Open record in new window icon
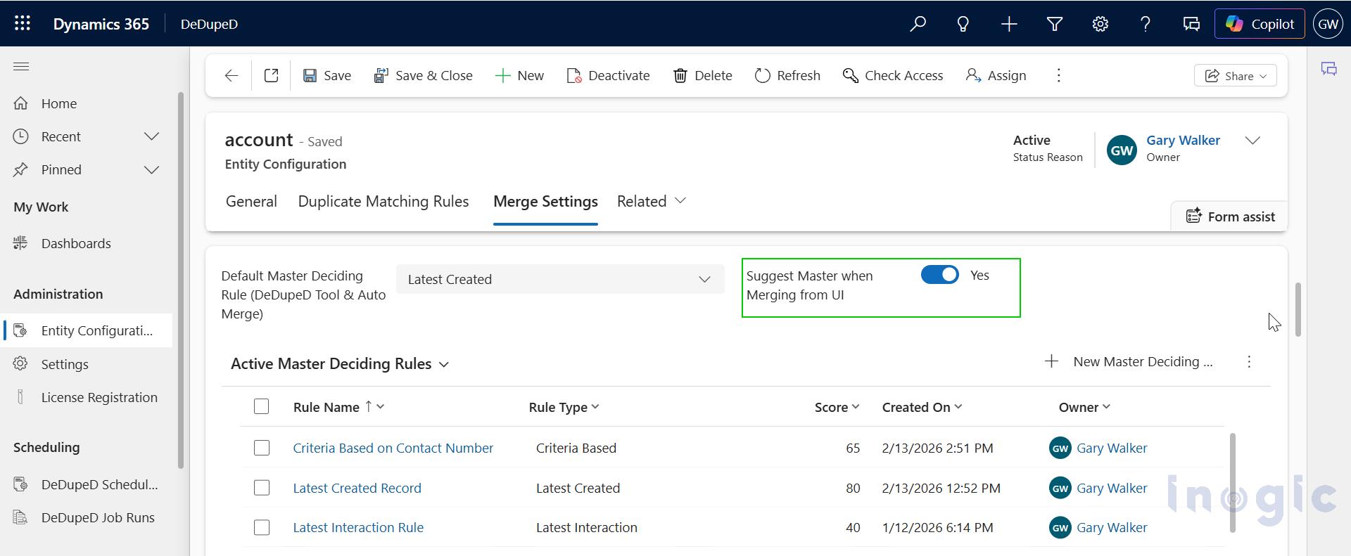 (x=271, y=75)
